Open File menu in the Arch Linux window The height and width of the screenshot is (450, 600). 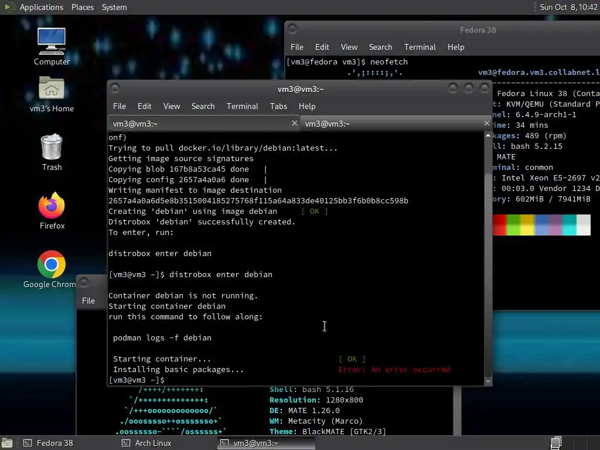click(88, 301)
